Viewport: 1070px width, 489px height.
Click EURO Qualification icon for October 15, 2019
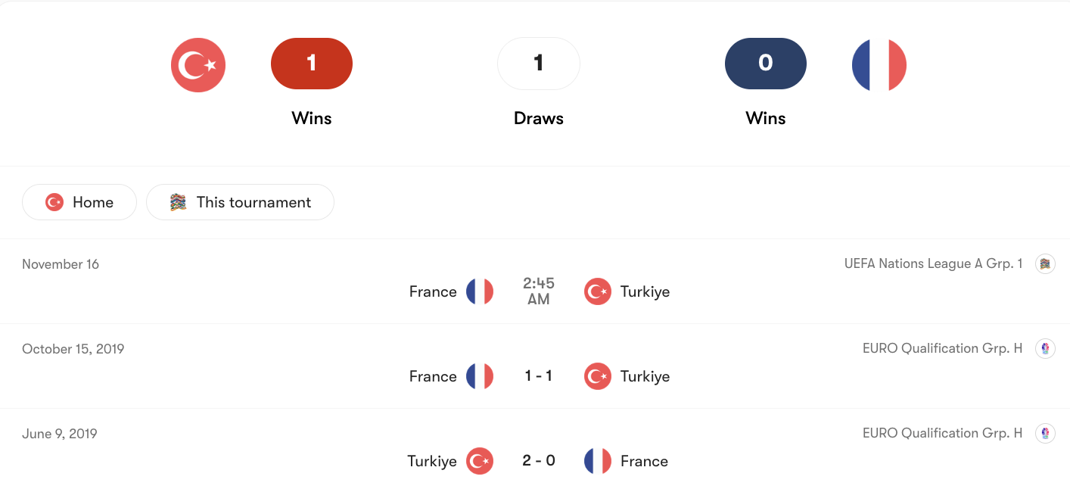(x=1045, y=348)
